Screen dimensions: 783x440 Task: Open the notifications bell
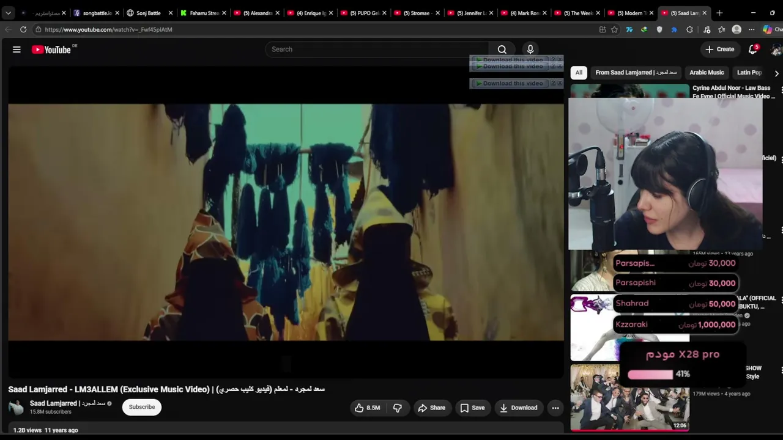753,50
